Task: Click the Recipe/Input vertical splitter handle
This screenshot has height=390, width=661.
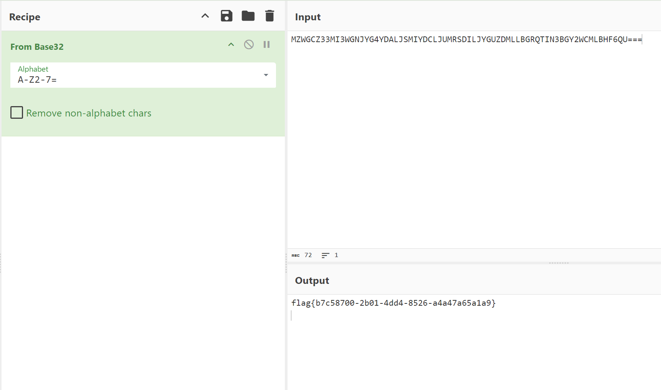Action: coord(286,263)
